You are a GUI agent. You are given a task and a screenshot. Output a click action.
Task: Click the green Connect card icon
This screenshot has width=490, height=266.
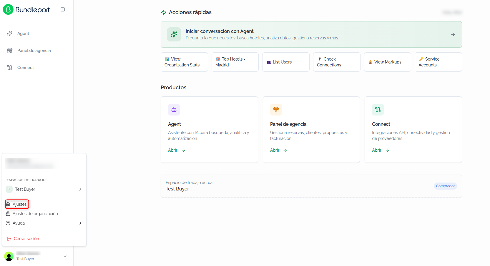(x=378, y=110)
